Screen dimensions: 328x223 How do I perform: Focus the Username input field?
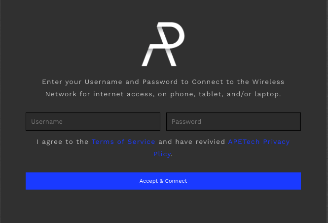click(93, 121)
